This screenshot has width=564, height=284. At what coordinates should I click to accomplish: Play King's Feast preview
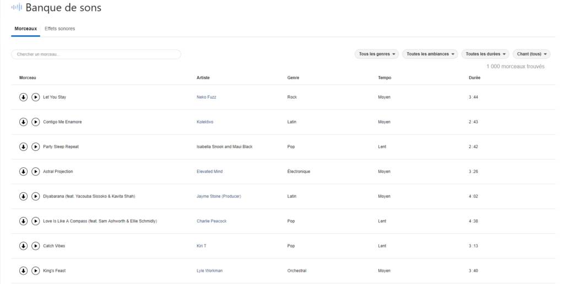point(35,270)
